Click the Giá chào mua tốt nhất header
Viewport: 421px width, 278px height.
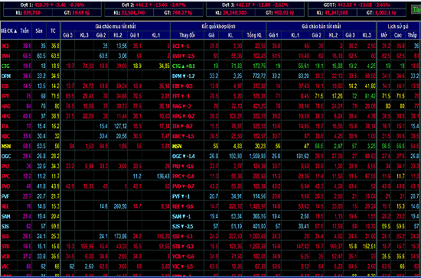click(x=116, y=26)
